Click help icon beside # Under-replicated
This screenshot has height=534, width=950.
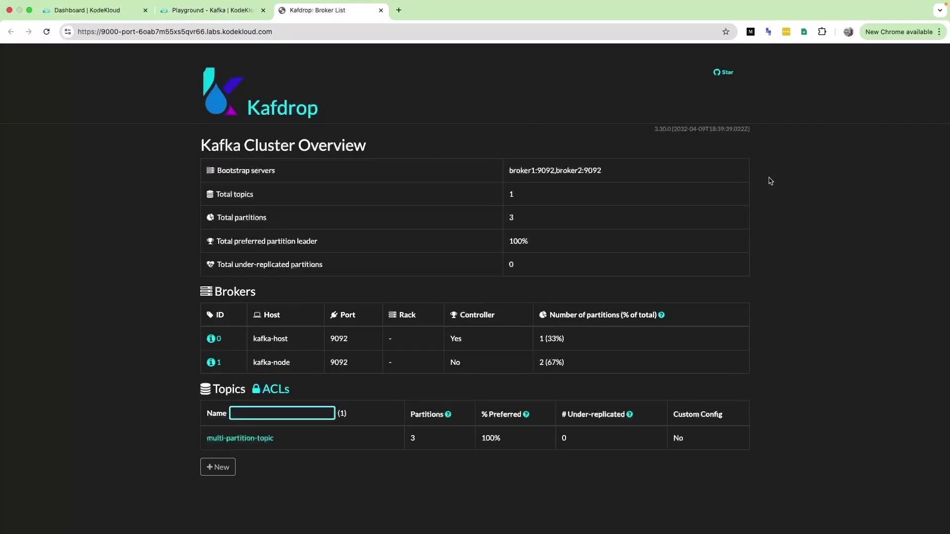[x=629, y=414]
